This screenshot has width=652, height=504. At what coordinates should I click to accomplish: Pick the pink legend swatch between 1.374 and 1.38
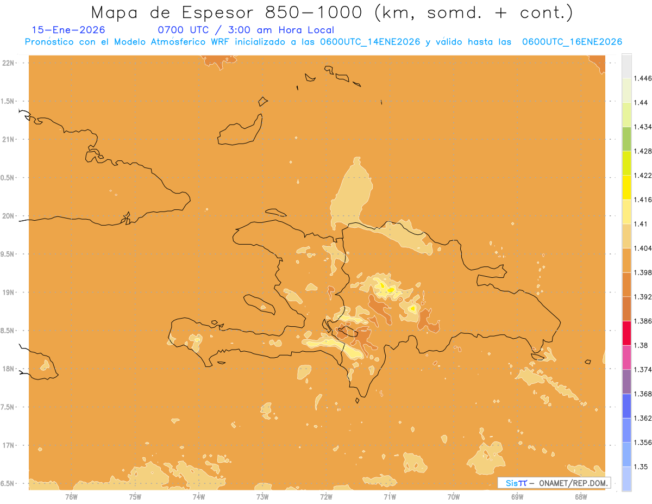pos(626,357)
